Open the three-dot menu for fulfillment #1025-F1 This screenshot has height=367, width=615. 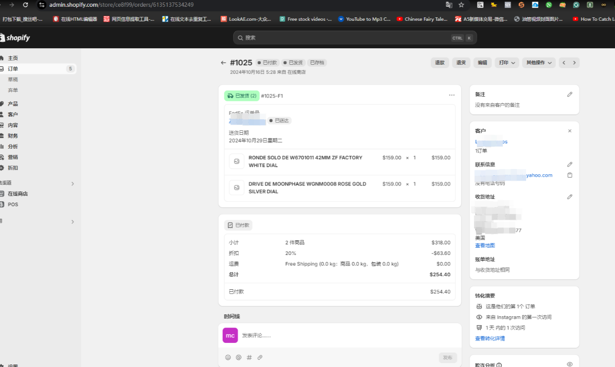pos(452,96)
